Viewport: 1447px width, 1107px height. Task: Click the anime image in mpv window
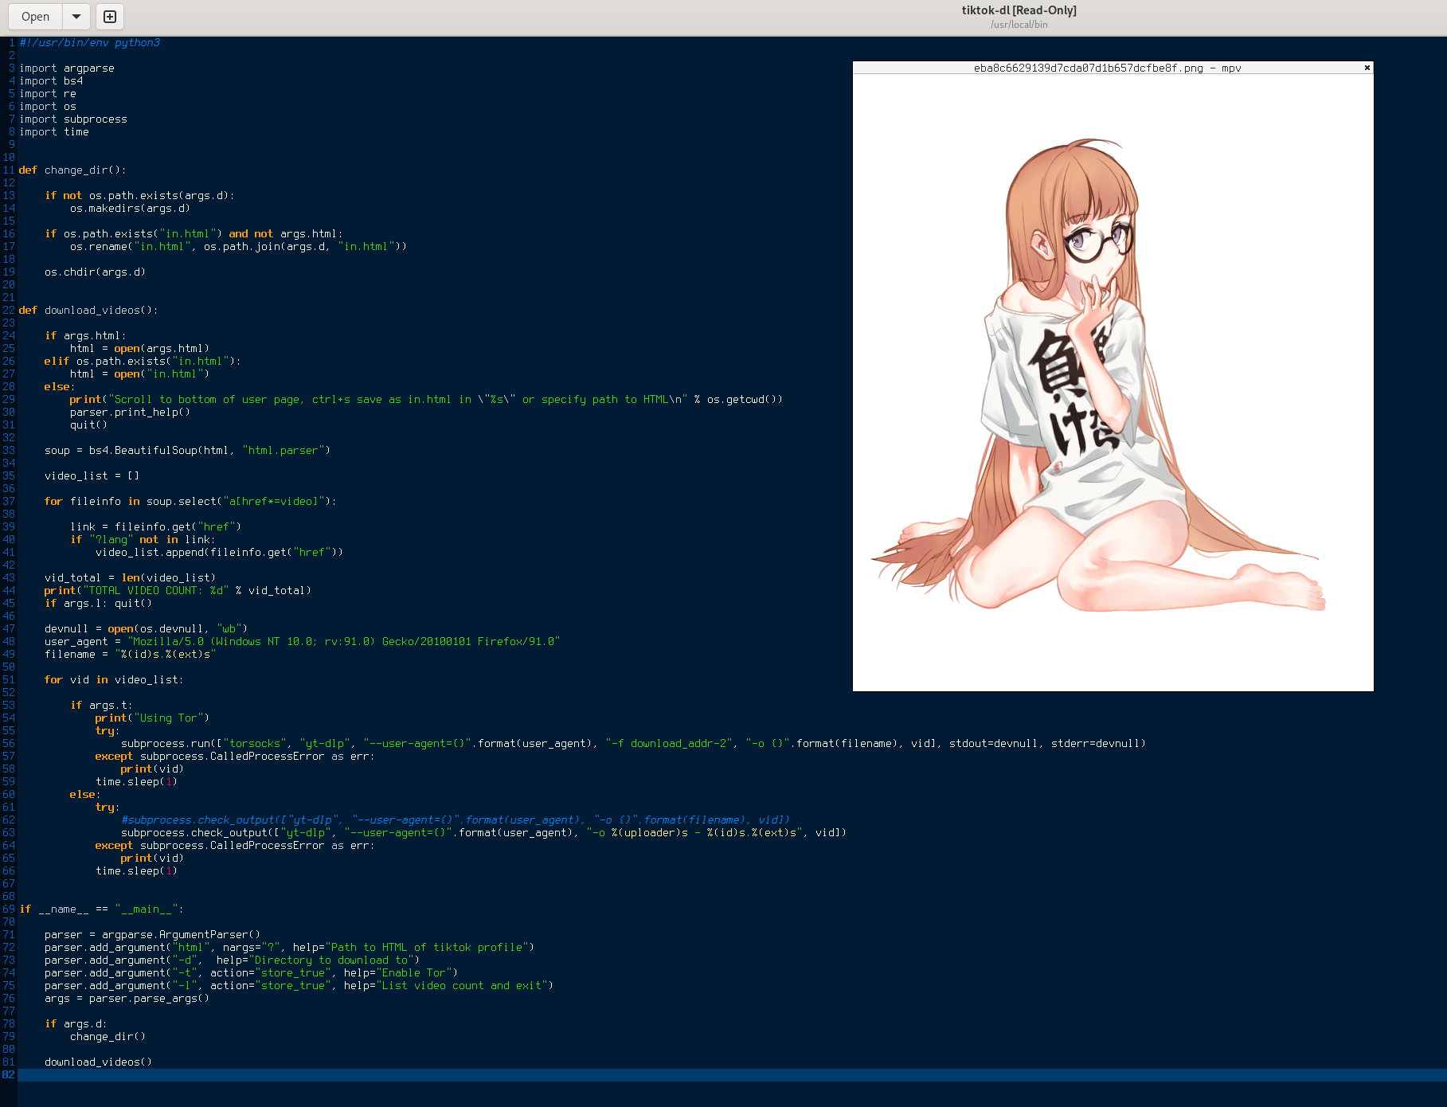[x=1113, y=382]
